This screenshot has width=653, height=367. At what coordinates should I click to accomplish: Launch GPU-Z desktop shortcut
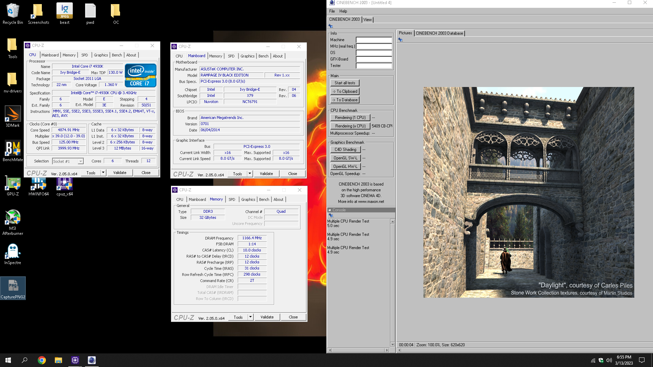pos(13,186)
